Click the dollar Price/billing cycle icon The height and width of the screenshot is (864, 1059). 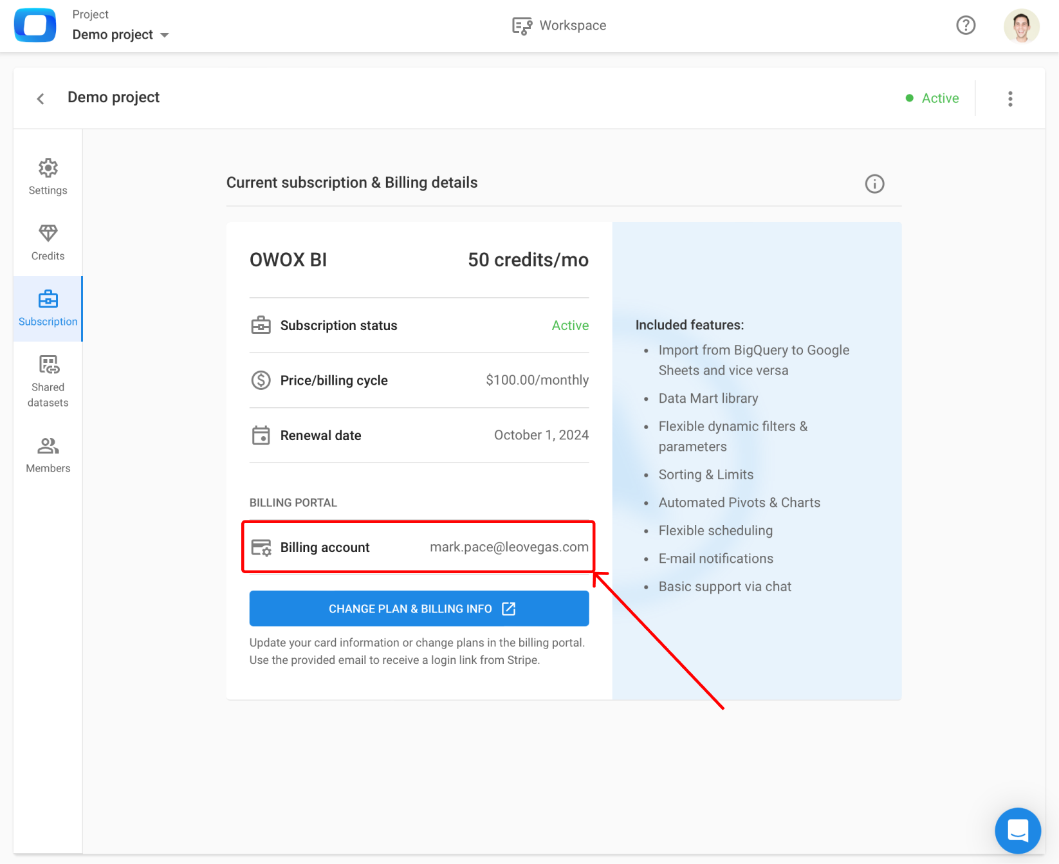pos(261,380)
